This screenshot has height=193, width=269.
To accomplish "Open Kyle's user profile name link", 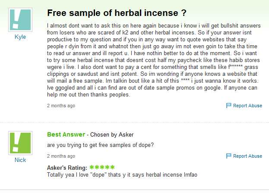I will pyautogui.click(x=20, y=37).
